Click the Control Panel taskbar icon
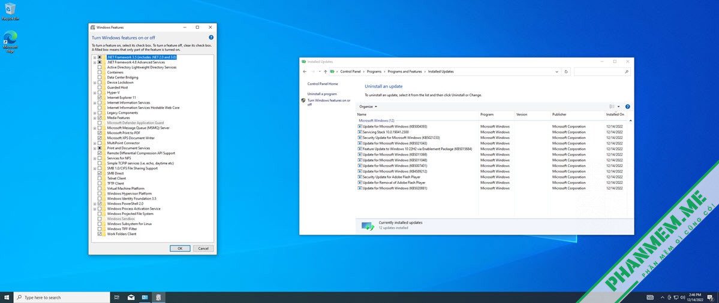This screenshot has width=719, height=303. coord(145,298)
